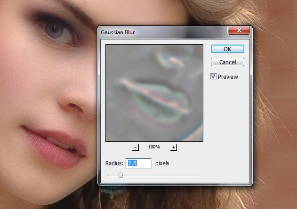Click the 100% zoom level text
The width and height of the screenshot is (297, 209).
(x=154, y=147)
